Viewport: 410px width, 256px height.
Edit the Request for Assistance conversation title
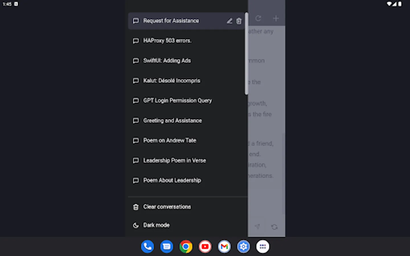point(229,21)
